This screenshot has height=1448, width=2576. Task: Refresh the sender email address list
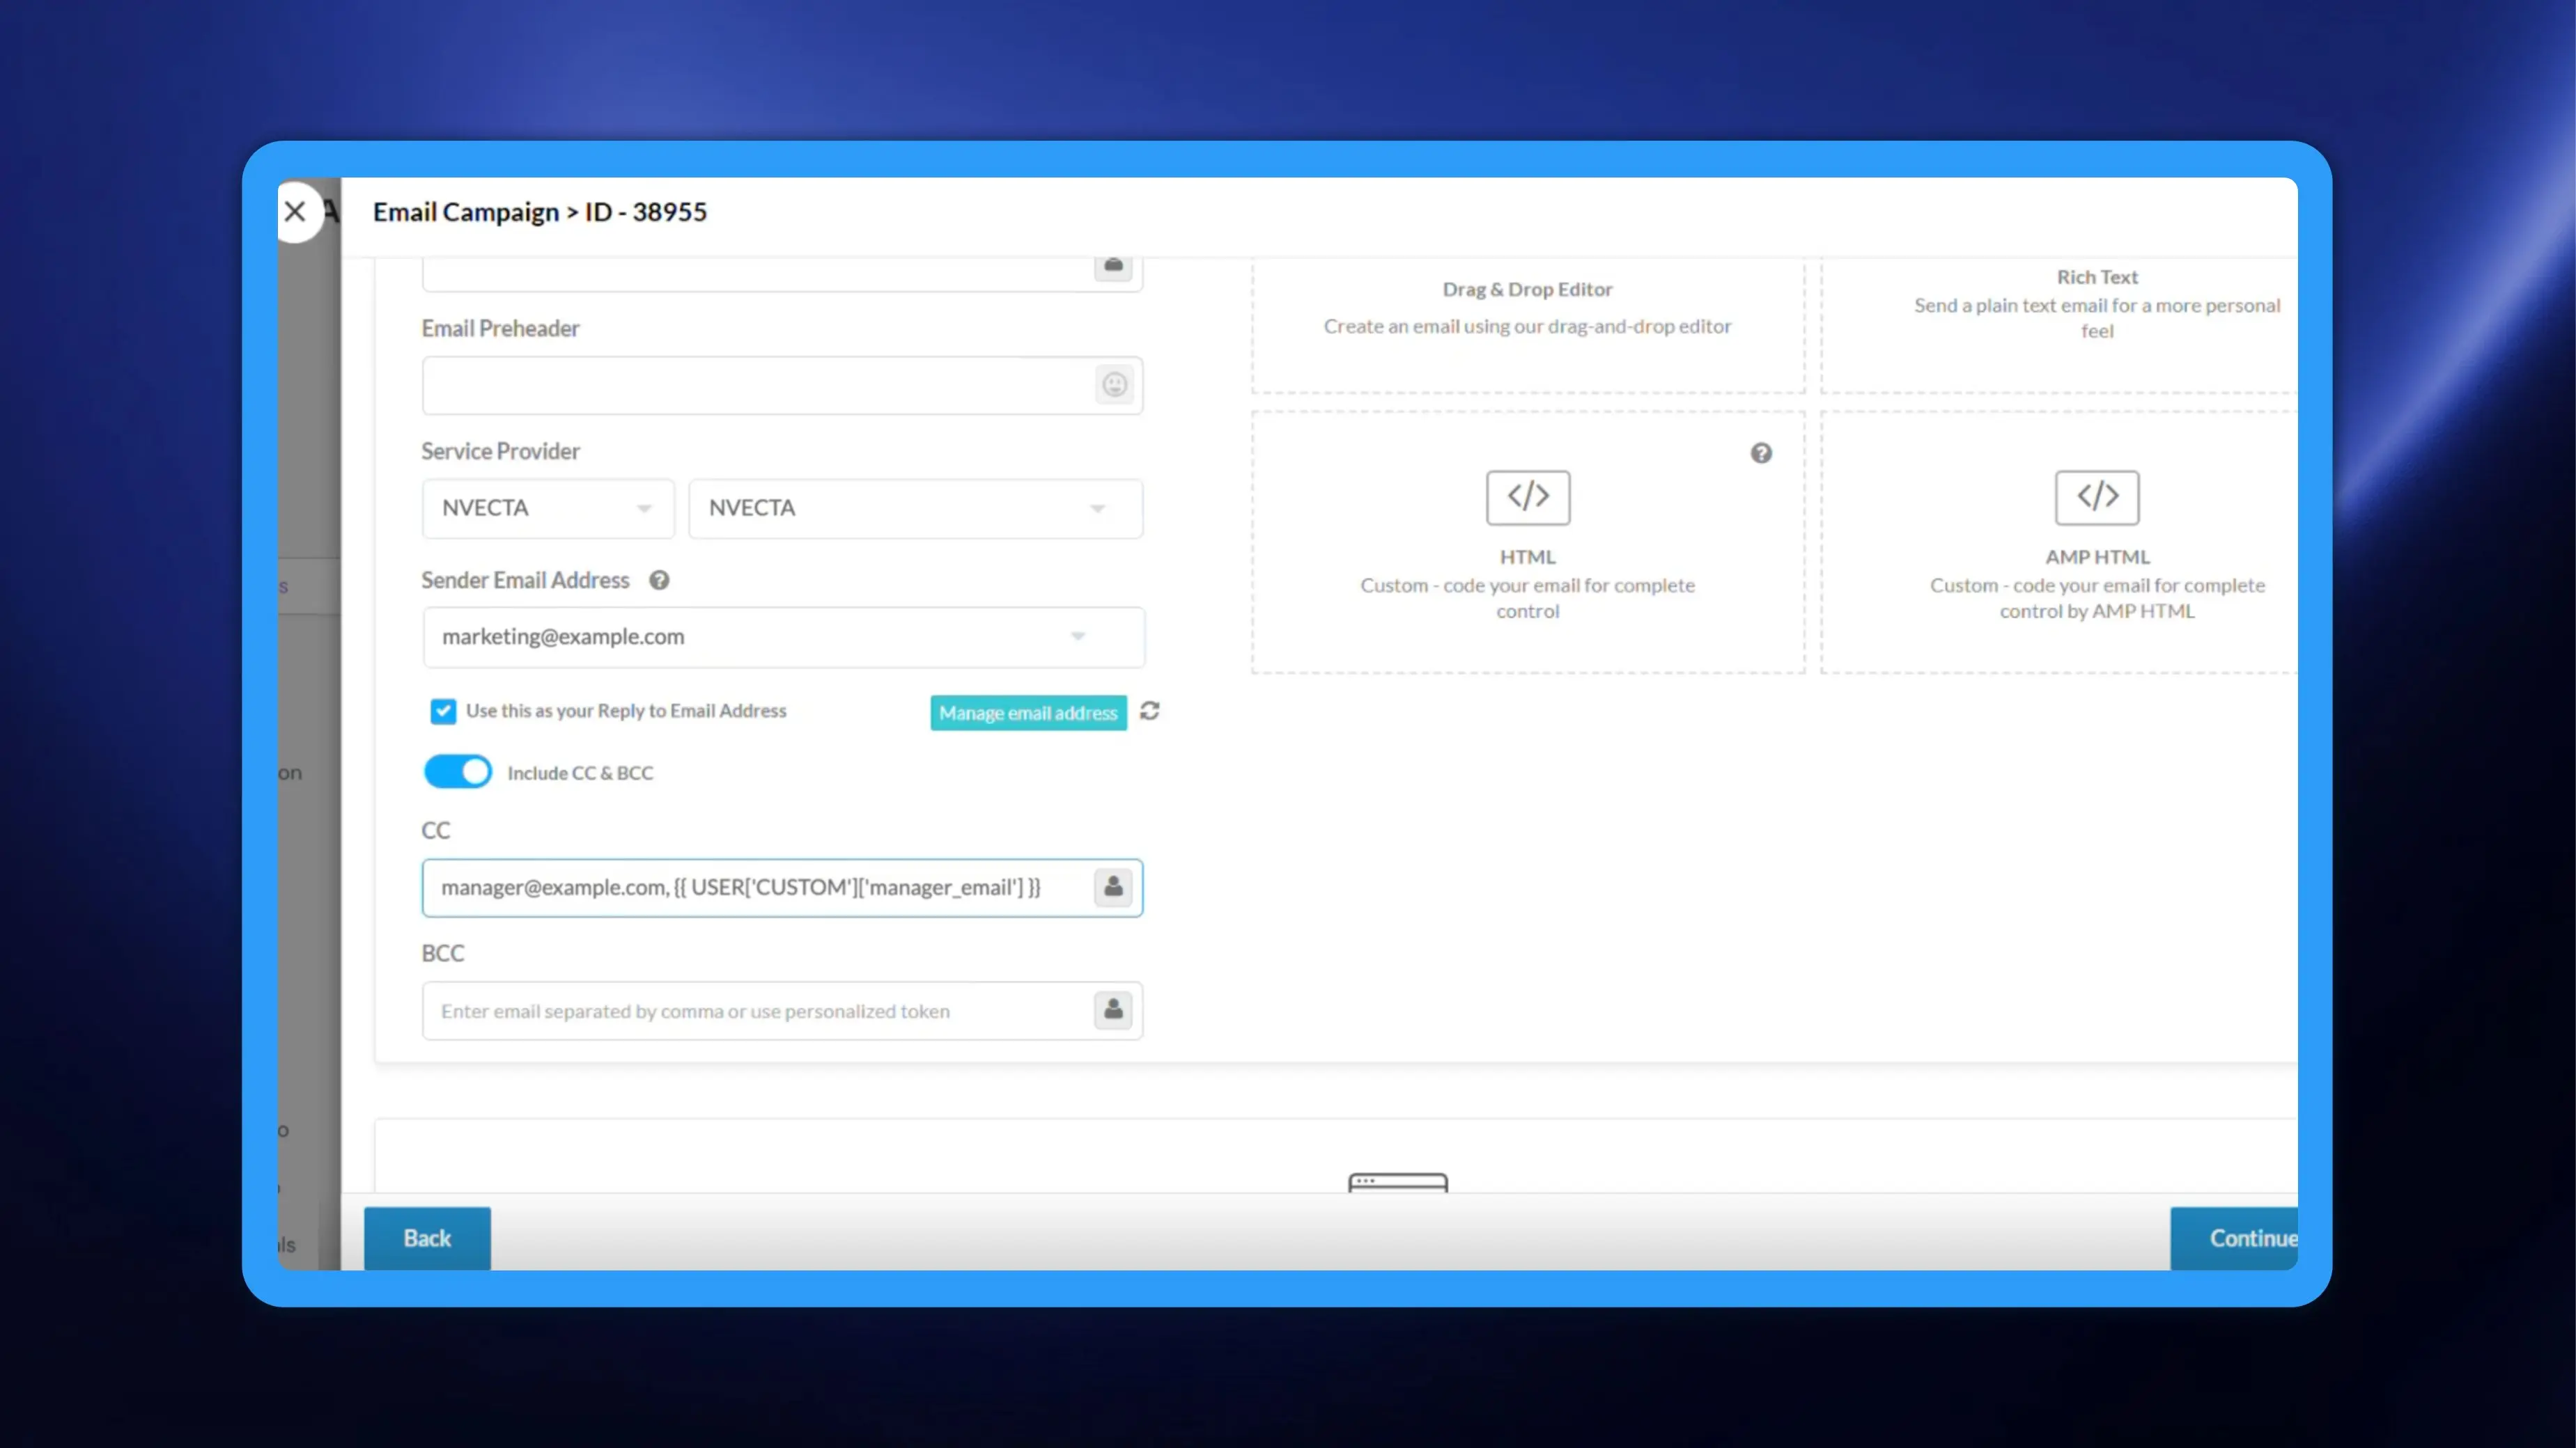tap(1150, 711)
